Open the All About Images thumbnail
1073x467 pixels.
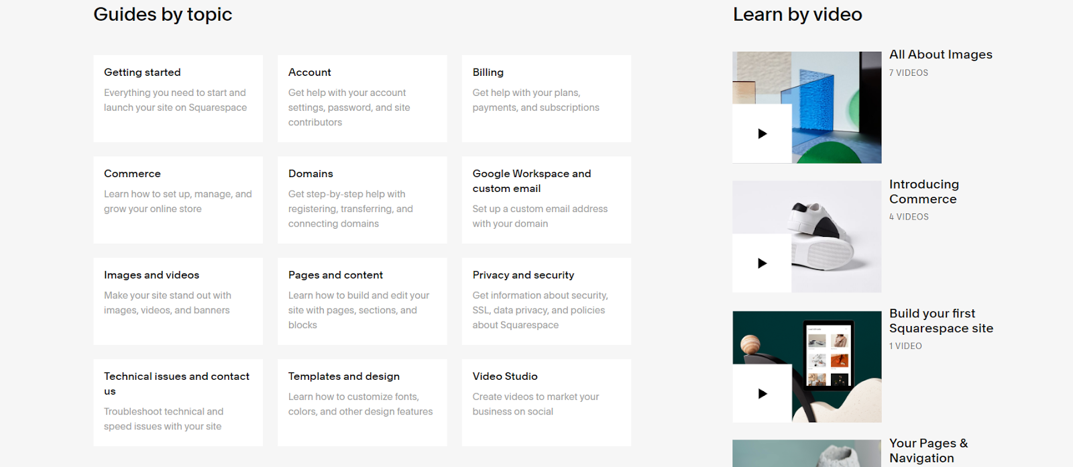point(807,107)
